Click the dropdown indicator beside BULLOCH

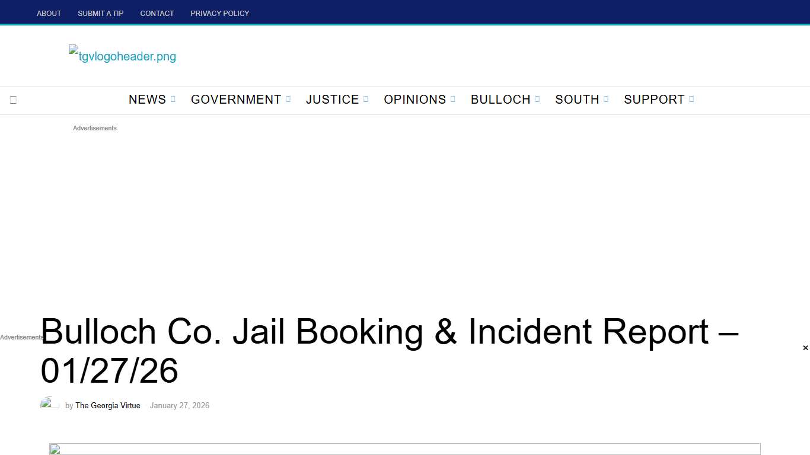[537, 99]
